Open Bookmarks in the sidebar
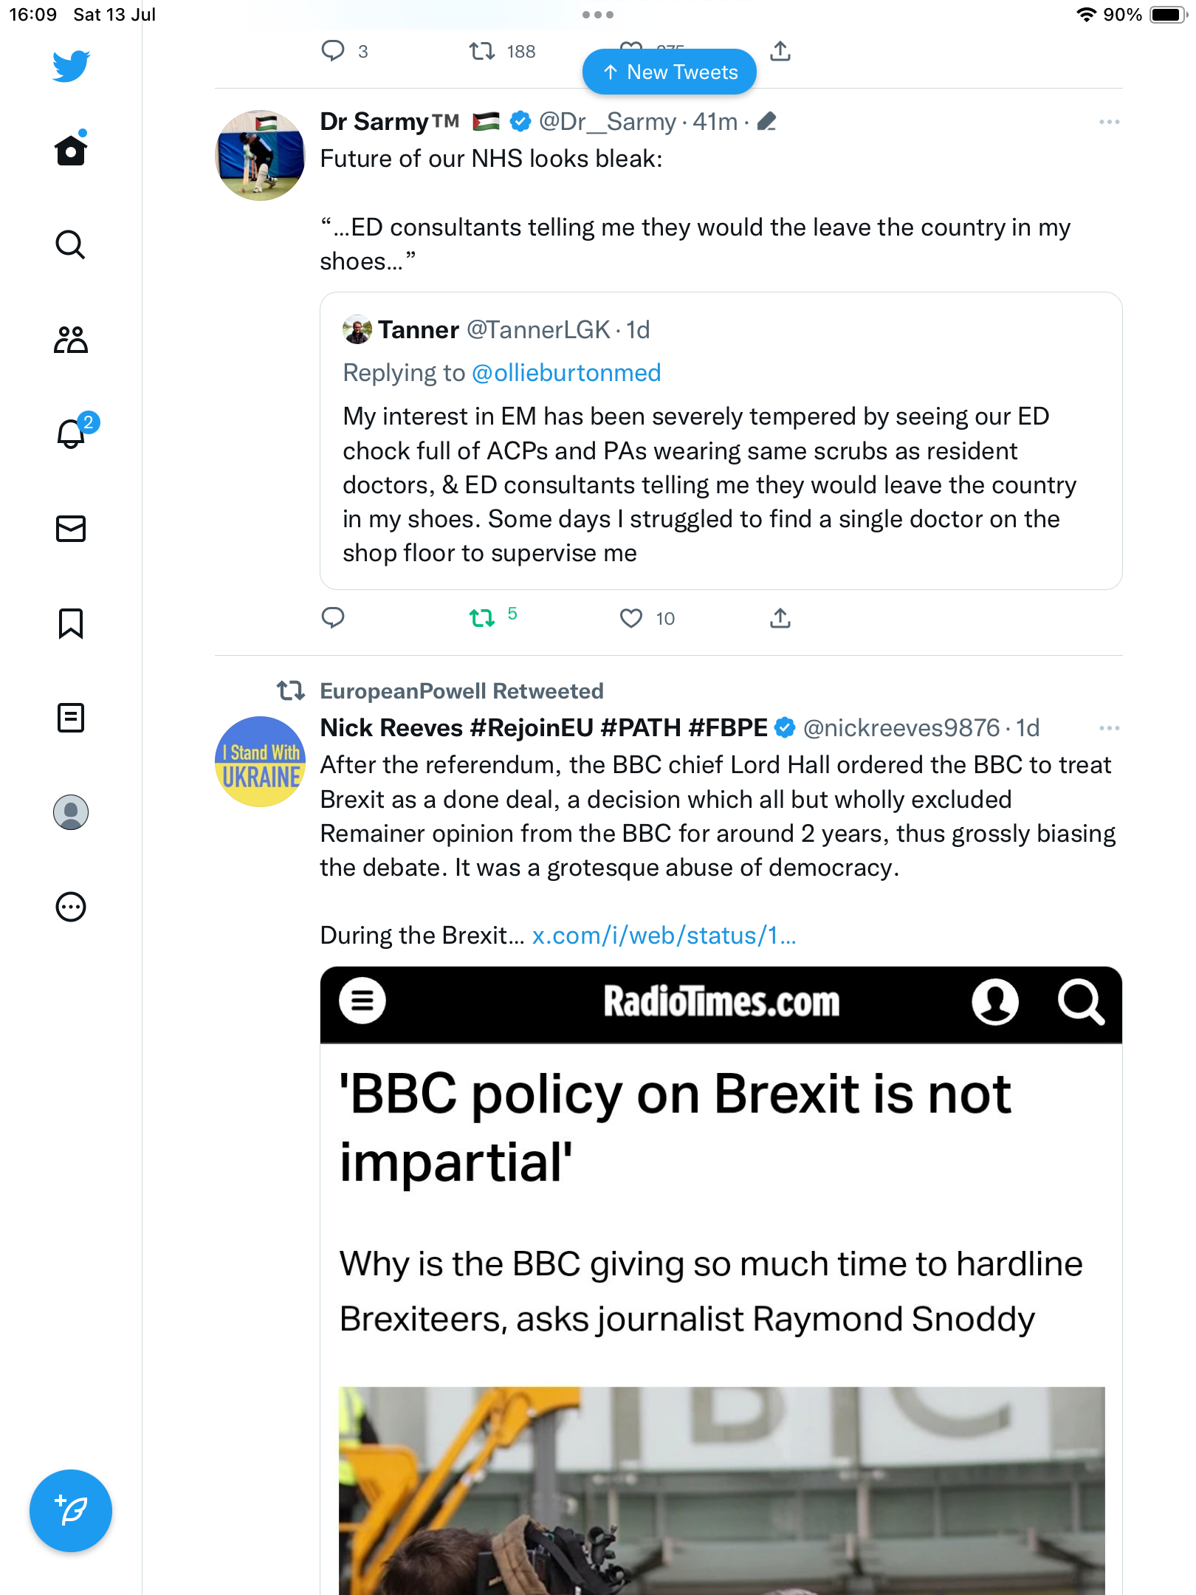This screenshot has height=1595, width=1196. [71, 623]
